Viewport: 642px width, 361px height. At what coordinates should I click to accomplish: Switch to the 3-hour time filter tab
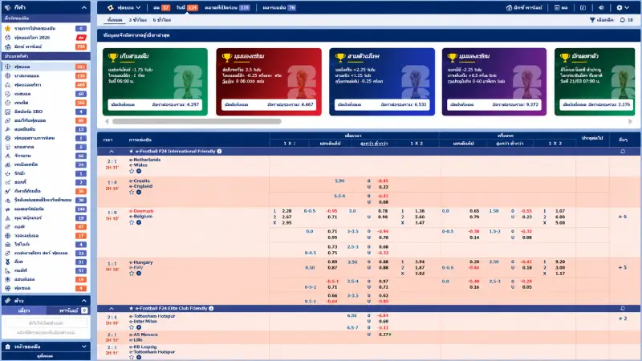click(x=137, y=19)
